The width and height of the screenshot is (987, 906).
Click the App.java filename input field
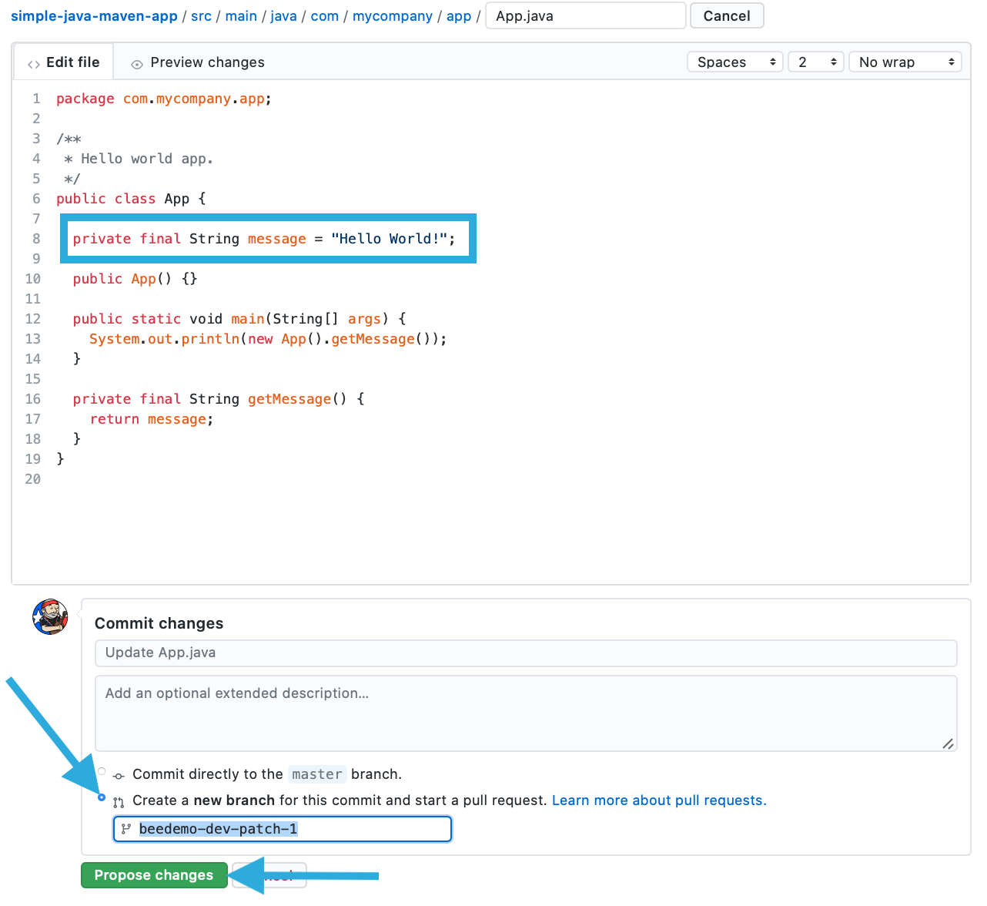pos(585,16)
